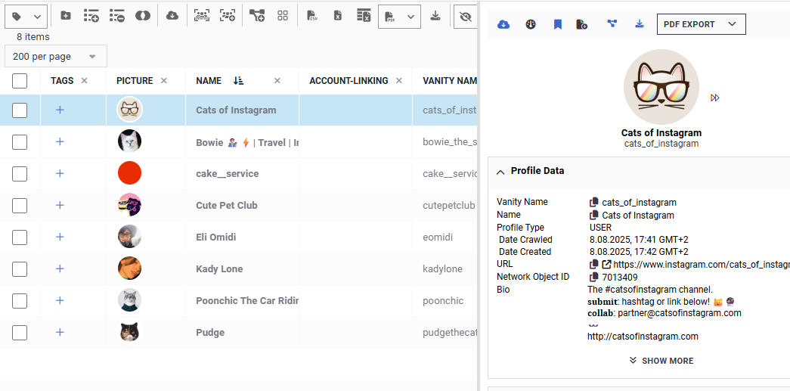The width and height of the screenshot is (790, 391).
Task: Export the list as Excel file icon
Action: click(x=338, y=16)
